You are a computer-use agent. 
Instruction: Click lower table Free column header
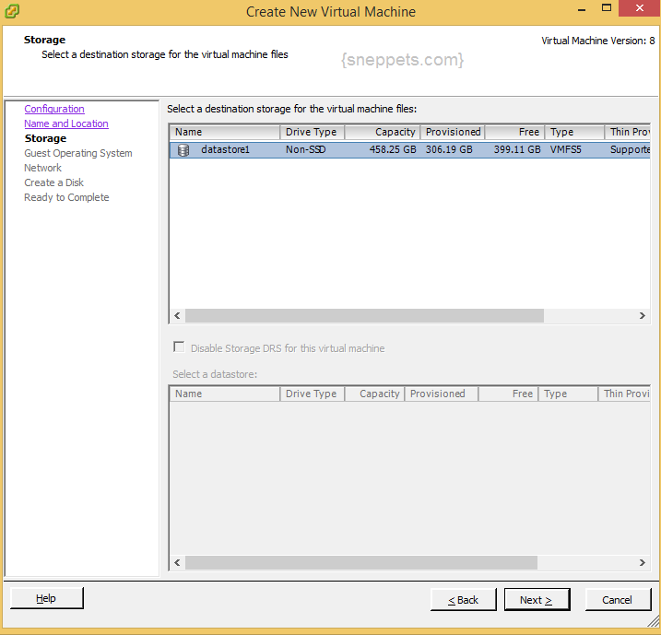pyautogui.click(x=508, y=394)
